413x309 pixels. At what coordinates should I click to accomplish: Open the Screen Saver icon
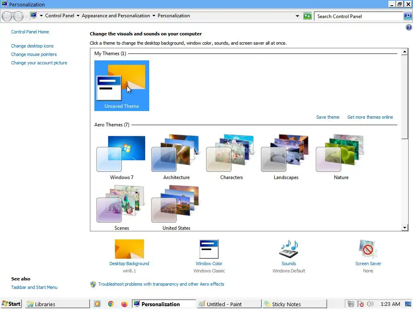[368, 249]
